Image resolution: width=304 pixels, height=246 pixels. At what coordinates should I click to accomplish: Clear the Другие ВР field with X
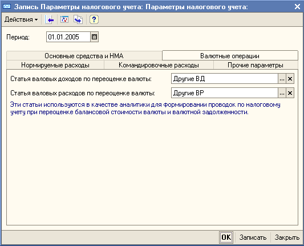tap(290, 93)
